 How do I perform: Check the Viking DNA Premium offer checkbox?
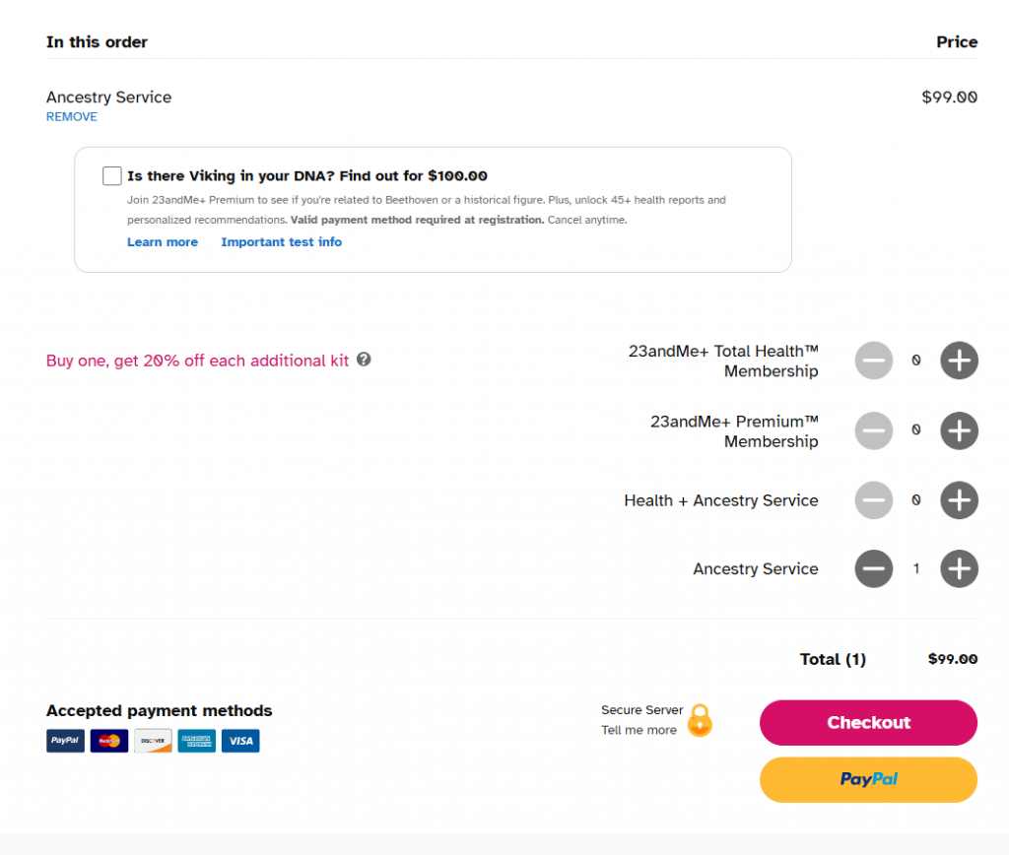[x=112, y=176]
